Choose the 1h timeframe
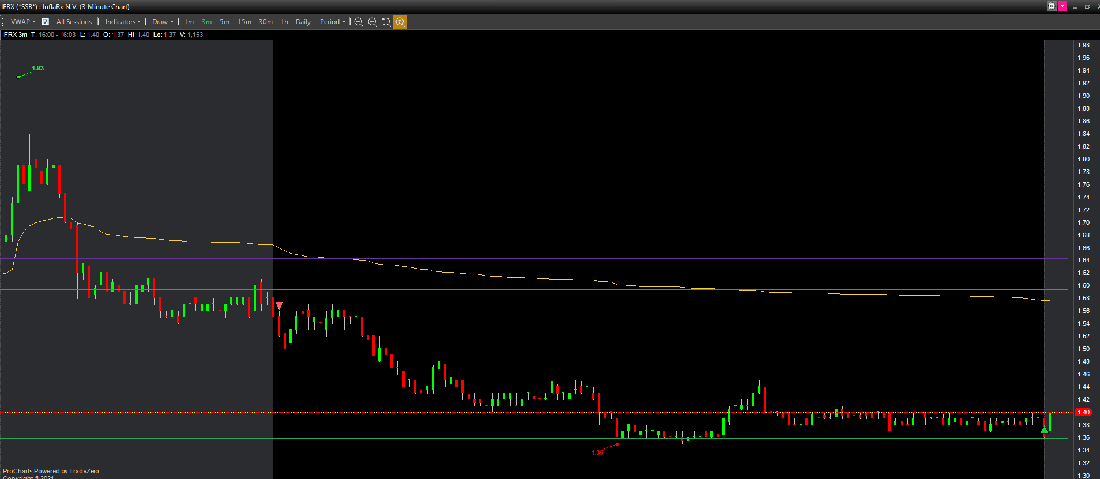 click(x=284, y=22)
